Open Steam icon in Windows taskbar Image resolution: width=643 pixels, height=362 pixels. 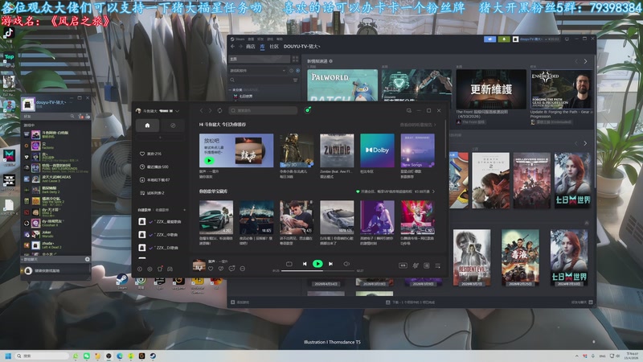pyautogui.click(x=153, y=356)
